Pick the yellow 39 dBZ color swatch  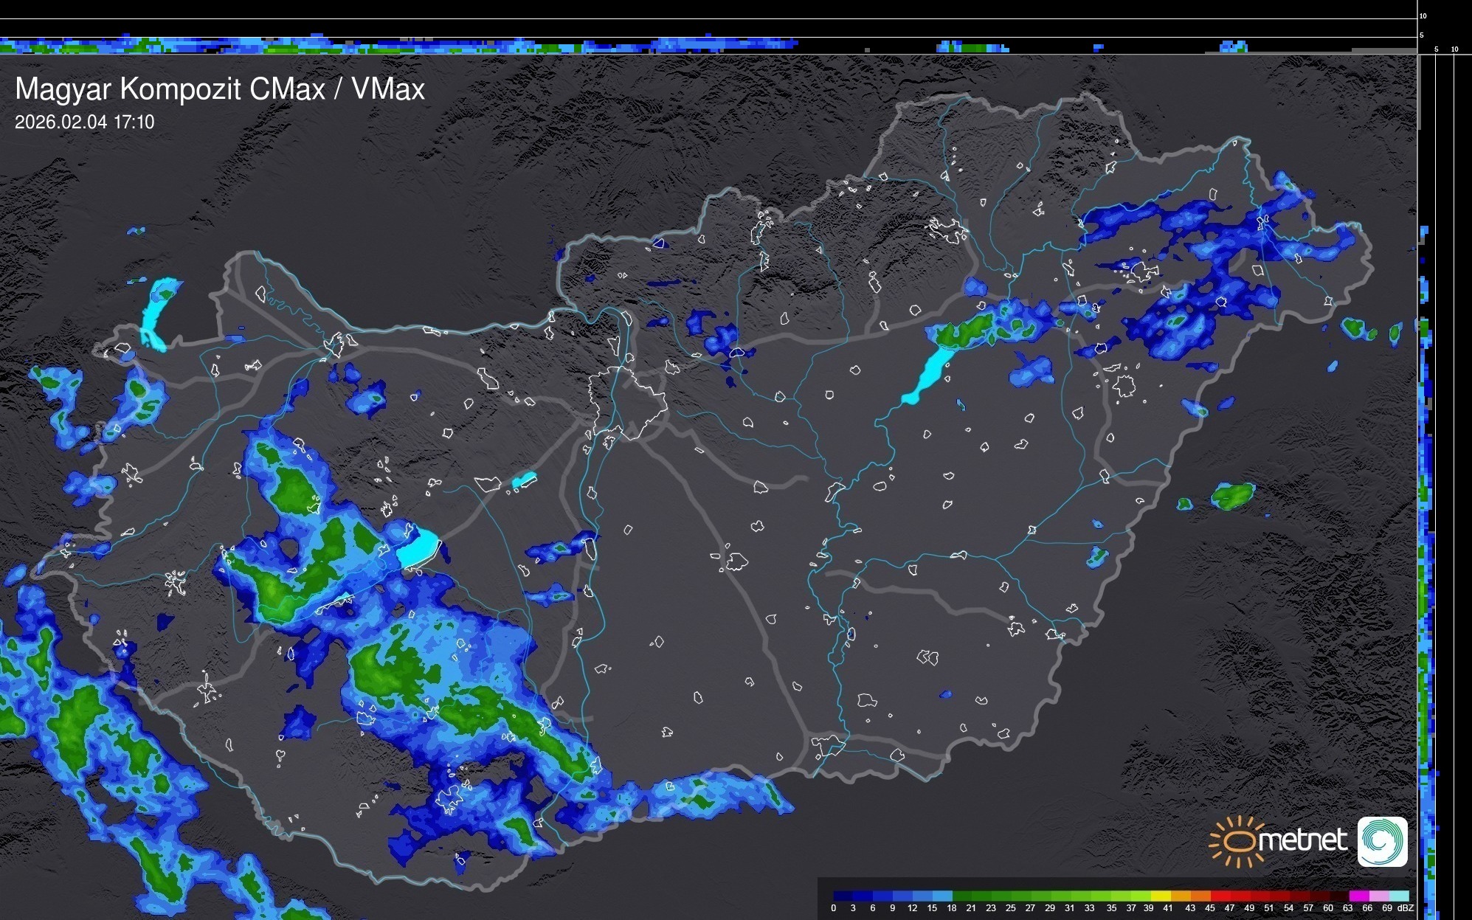(1161, 896)
